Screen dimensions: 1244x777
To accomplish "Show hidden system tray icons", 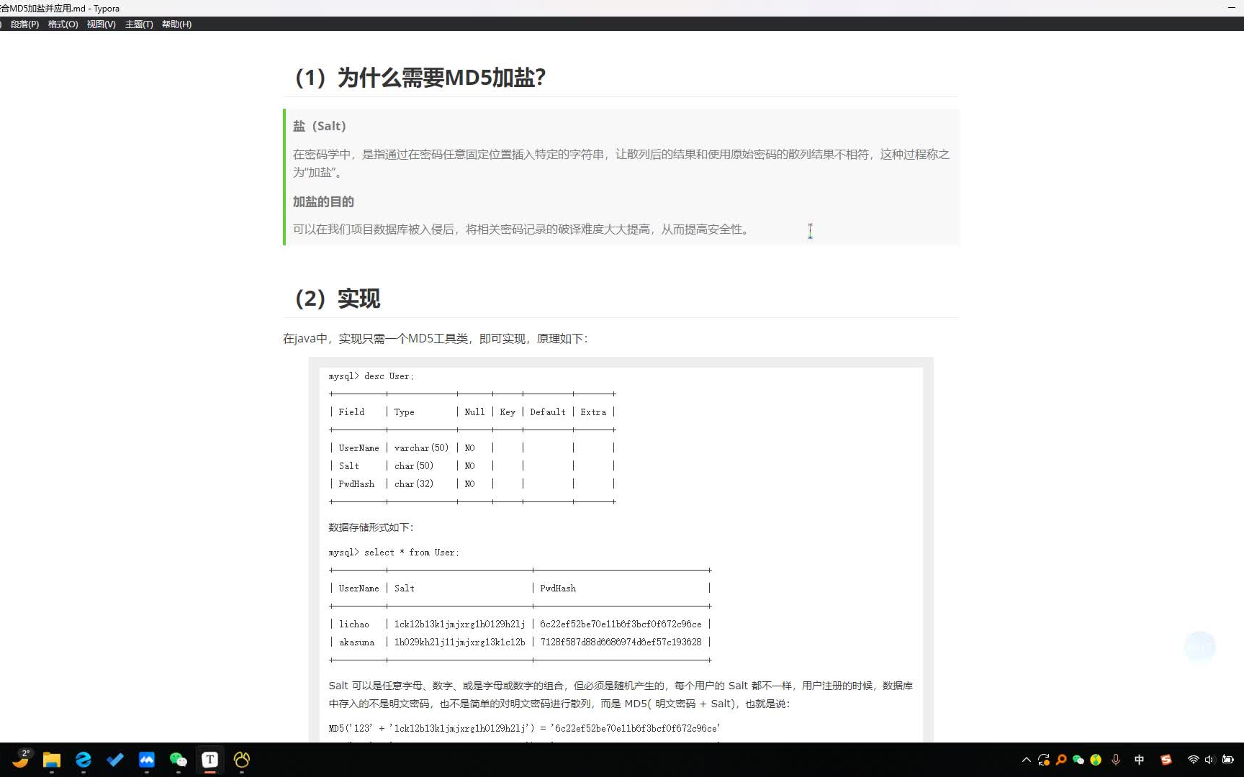I will [x=1027, y=760].
